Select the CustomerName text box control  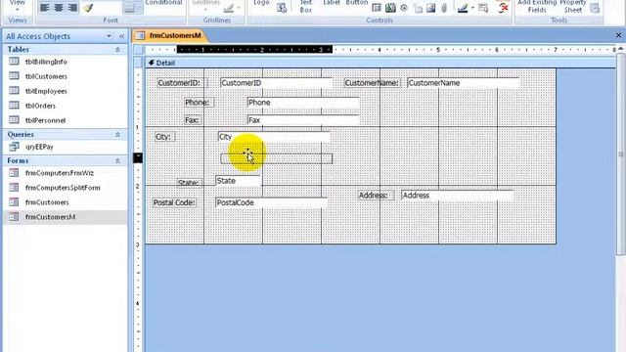[x=463, y=83]
